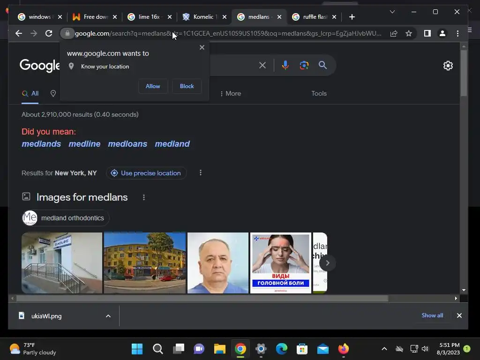Bookmark this tab with the star
This screenshot has height=360, width=480.
409,33
